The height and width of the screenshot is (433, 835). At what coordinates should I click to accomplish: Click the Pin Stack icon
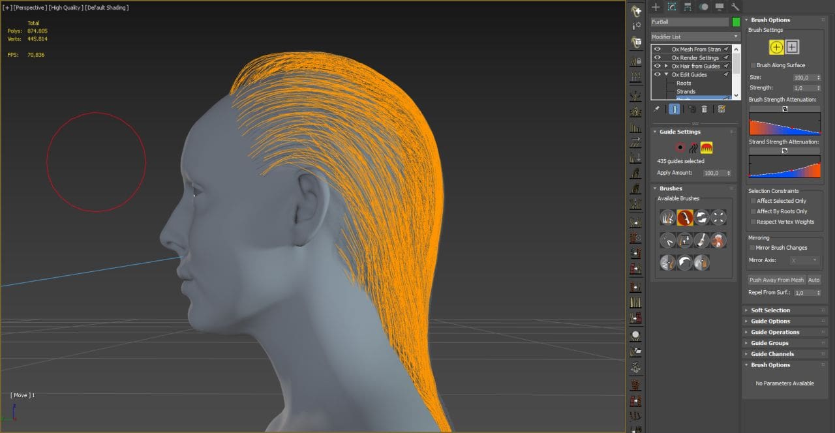coord(657,109)
